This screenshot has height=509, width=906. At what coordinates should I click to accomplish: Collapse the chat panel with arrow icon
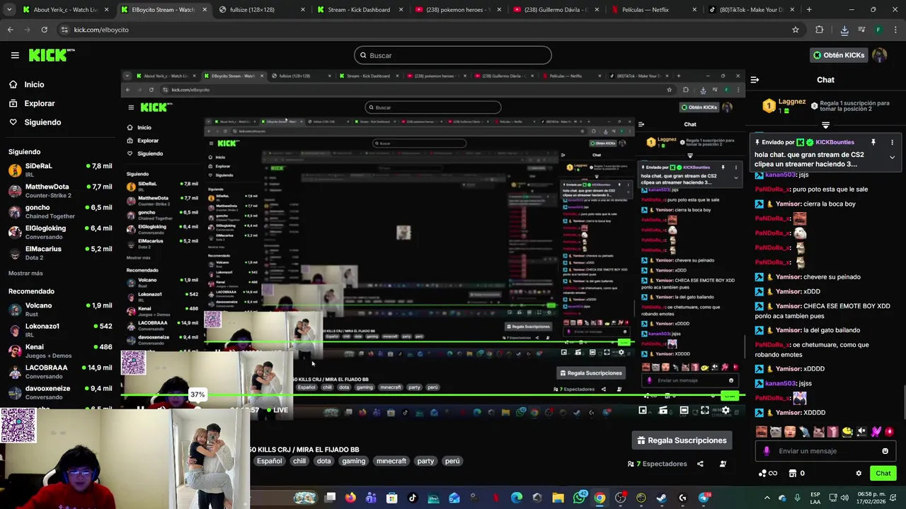point(755,80)
